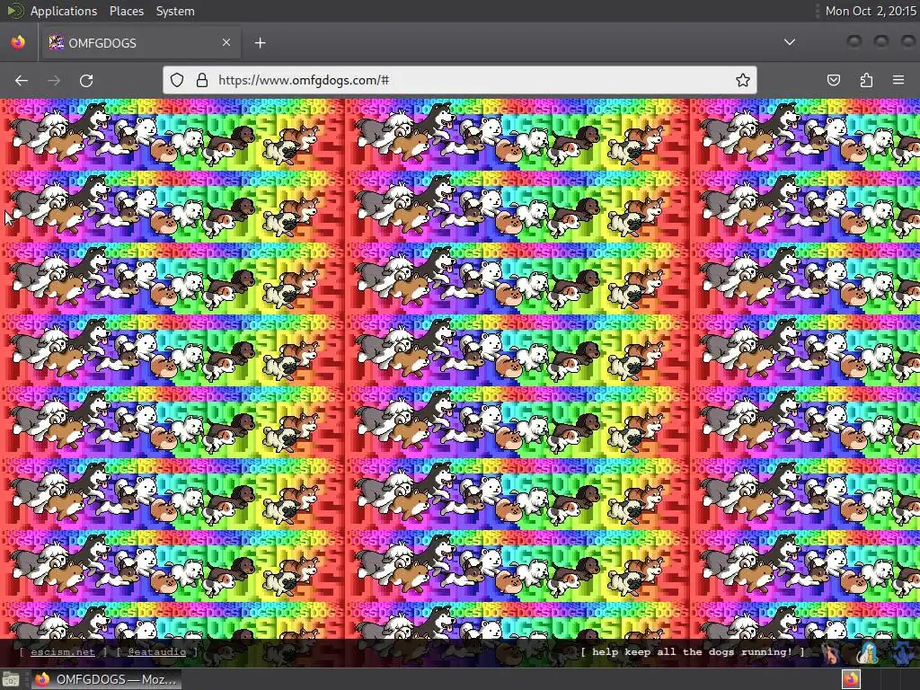The height and width of the screenshot is (690, 920).
Task: Save page to Pocket
Action: [834, 80]
